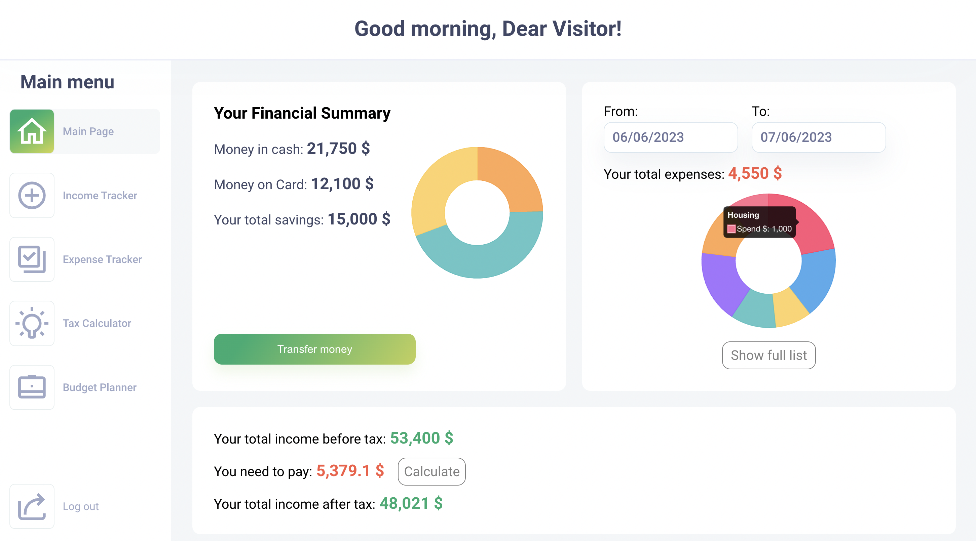The image size is (976, 541).
Task: Click the Tax Calculator lightbulb icon
Action: tap(32, 323)
